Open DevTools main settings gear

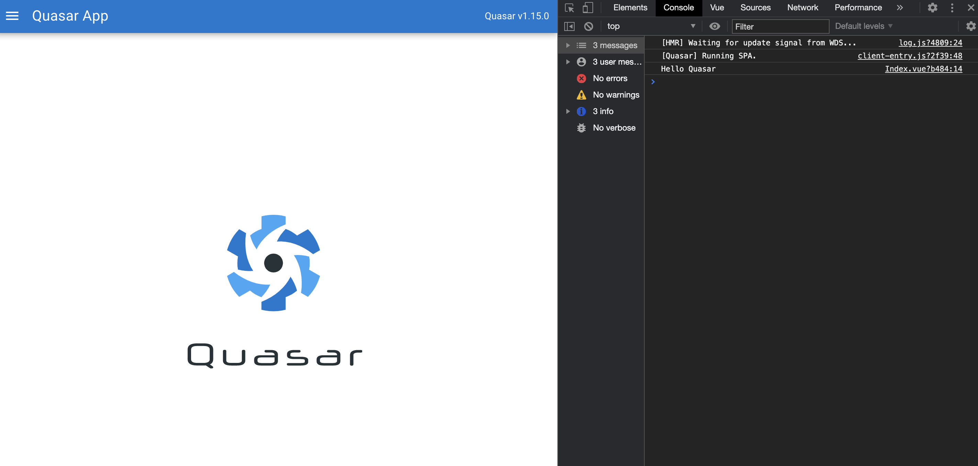coord(932,8)
